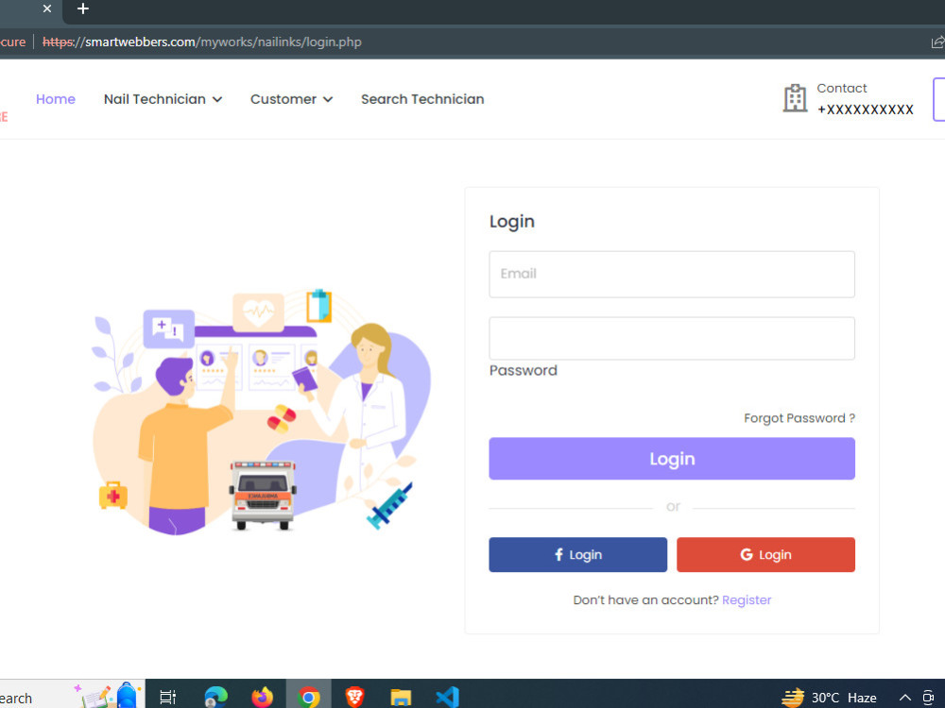Image resolution: width=945 pixels, height=708 pixels.
Task: Click the share icon in address bar
Action: (x=937, y=42)
